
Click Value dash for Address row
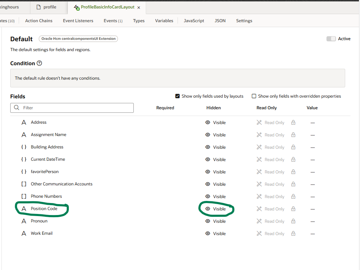[312, 123]
